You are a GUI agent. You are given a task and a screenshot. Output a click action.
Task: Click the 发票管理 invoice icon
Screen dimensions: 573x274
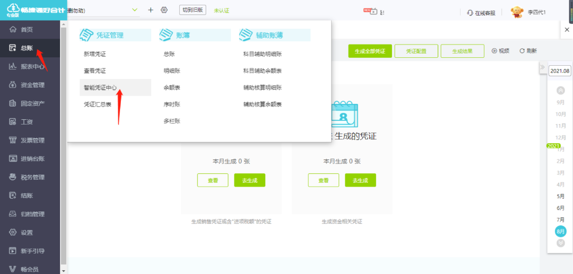pyautogui.click(x=13, y=140)
